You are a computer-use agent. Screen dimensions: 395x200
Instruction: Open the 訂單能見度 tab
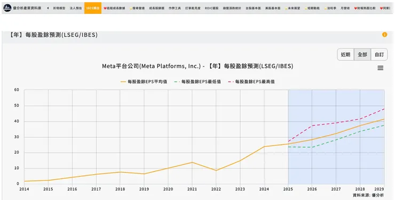pyautogui.click(x=193, y=9)
